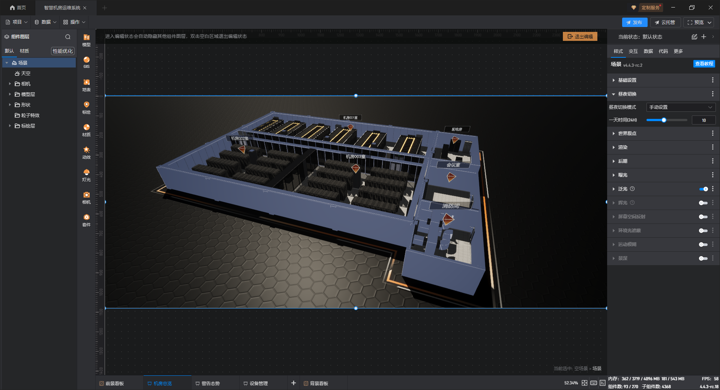Open the 警告态势 page tab

coord(210,383)
